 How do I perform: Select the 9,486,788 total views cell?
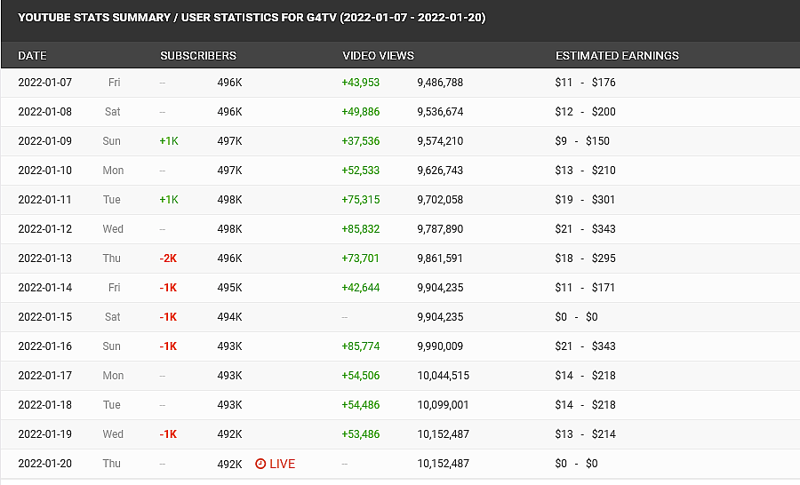440,83
